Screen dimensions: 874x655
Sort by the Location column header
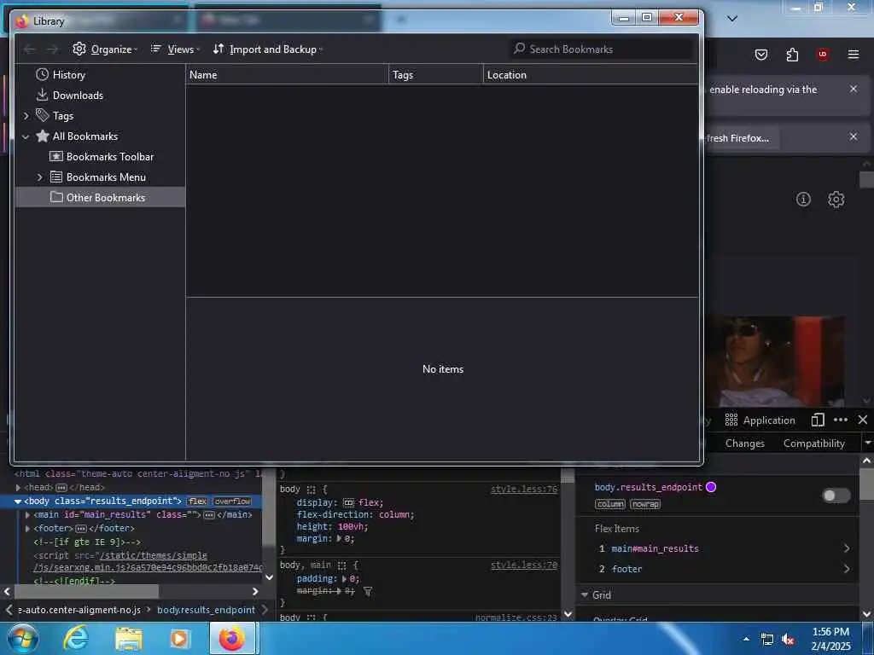coord(591,75)
